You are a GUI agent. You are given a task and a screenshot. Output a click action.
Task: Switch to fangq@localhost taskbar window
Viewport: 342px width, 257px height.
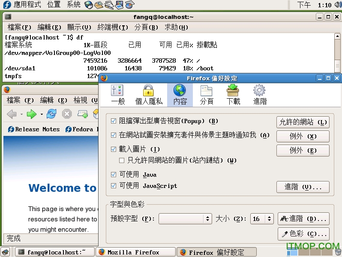(x=54, y=252)
